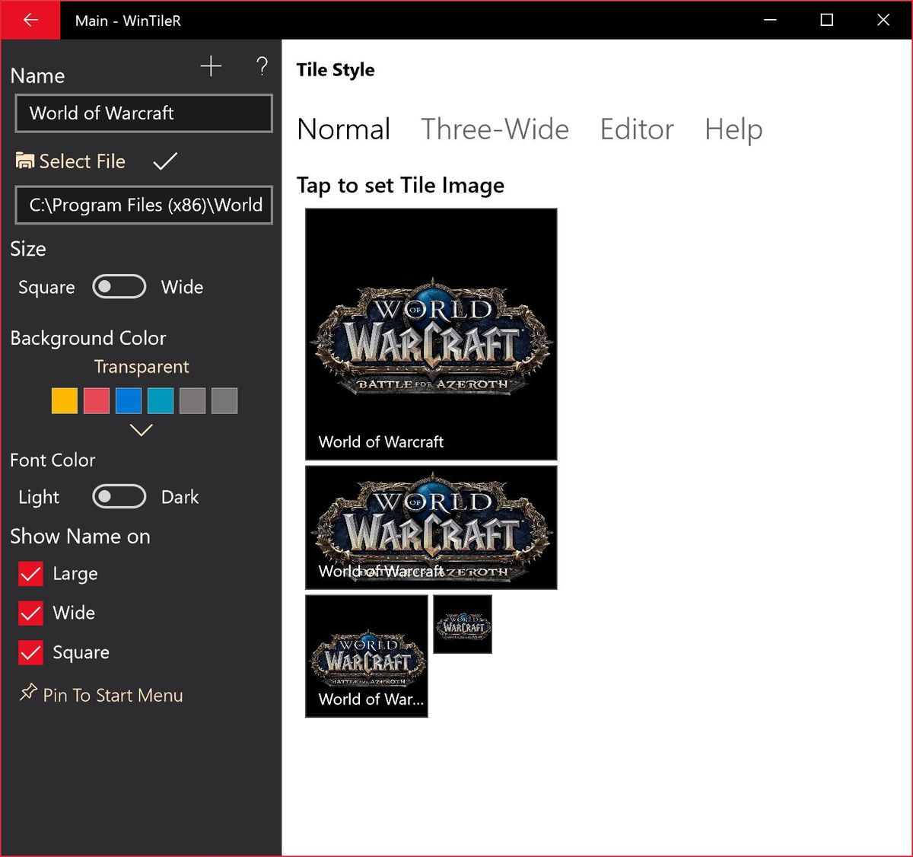Click the back arrow to return
The width and height of the screenshot is (913, 857).
tap(29, 21)
